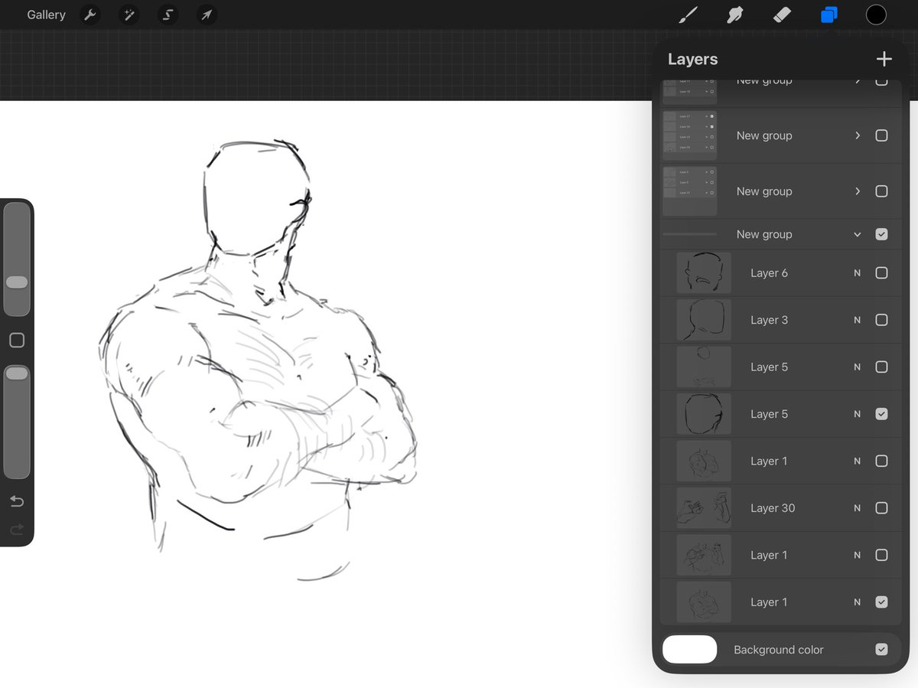Open blend mode N on checked Layer 1

[x=858, y=602]
